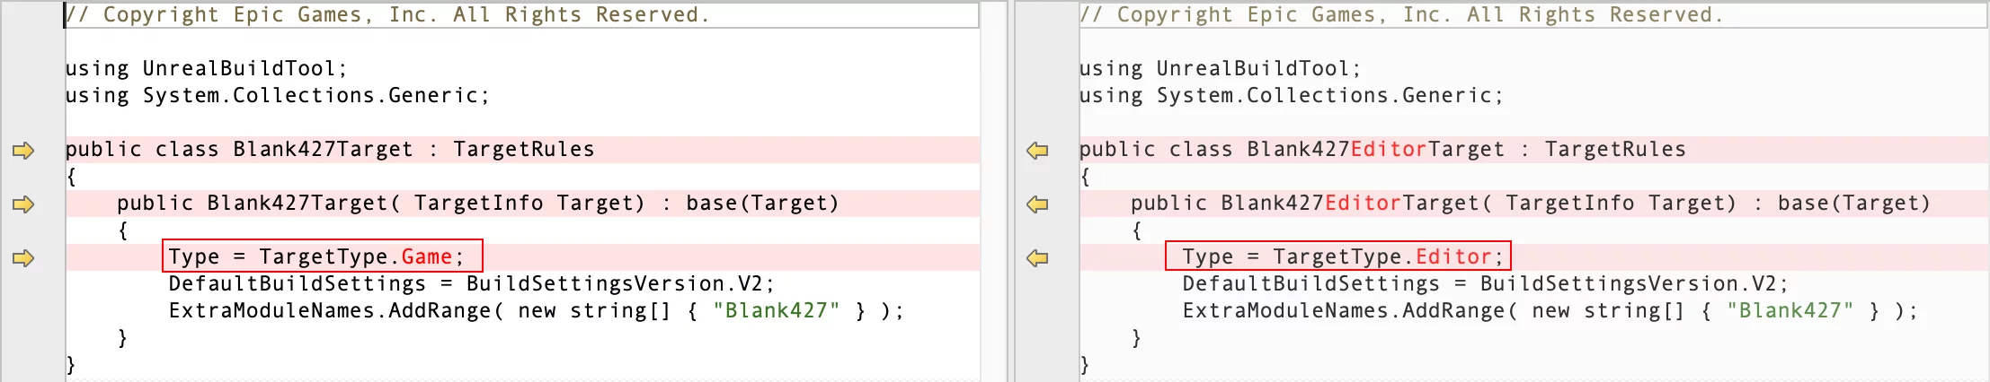The image size is (1990, 382).
Task: Click base(Target) in left pane constructor
Action: pyautogui.click(x=762, y=204)
